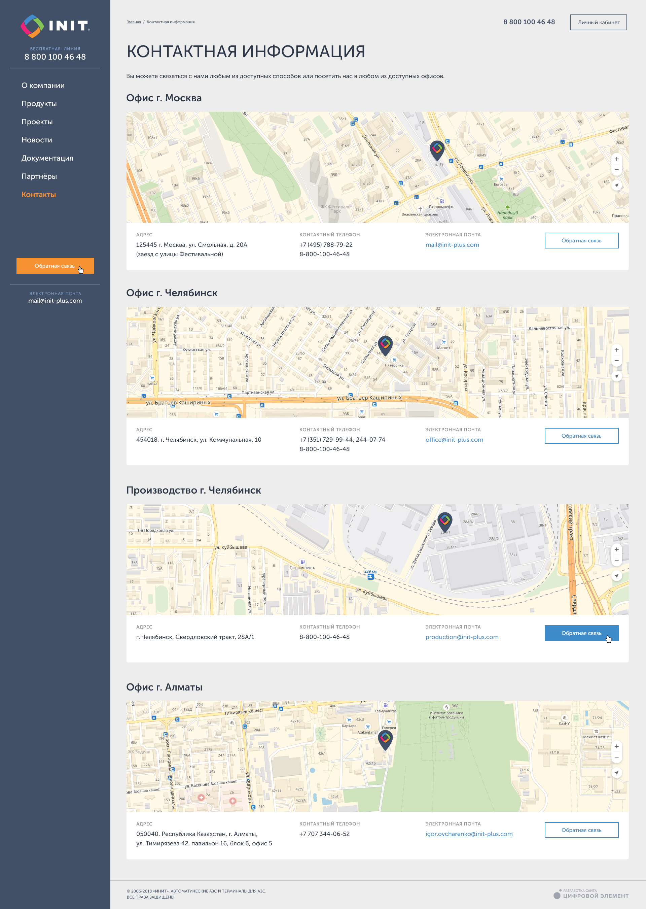Click the INIT pin on Moscow map

point(437,149)
